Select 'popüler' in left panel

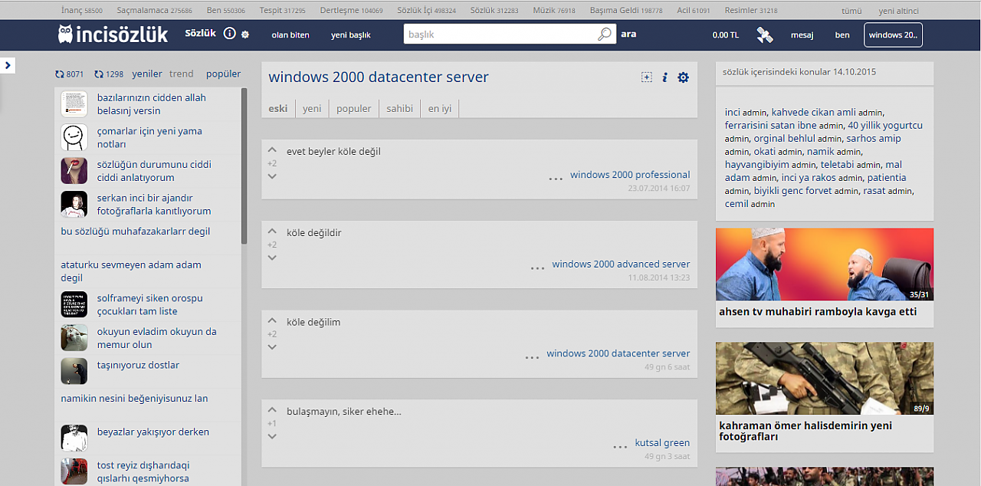(x=223, y=74)
